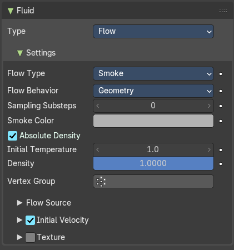Open the Flow Type dropdown showing Smoke
Viewport: 234px width, 250px height.
coord(153,73)
